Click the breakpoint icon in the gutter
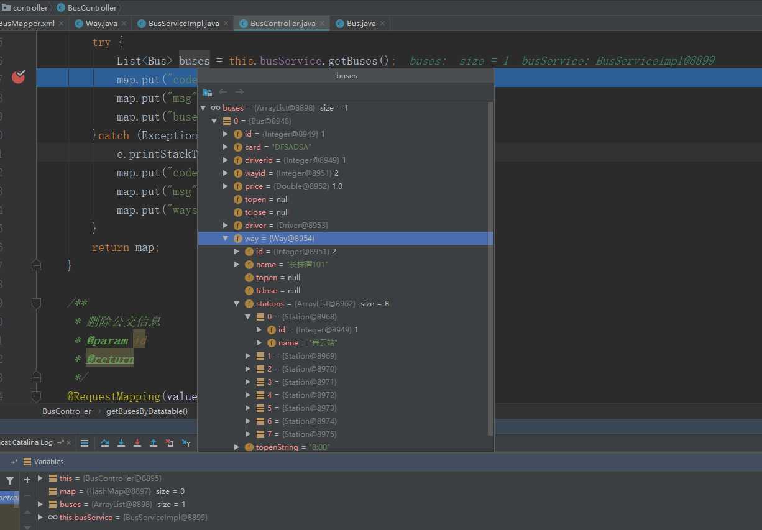Viewport: 762px width, 530px height. (19, 77)
